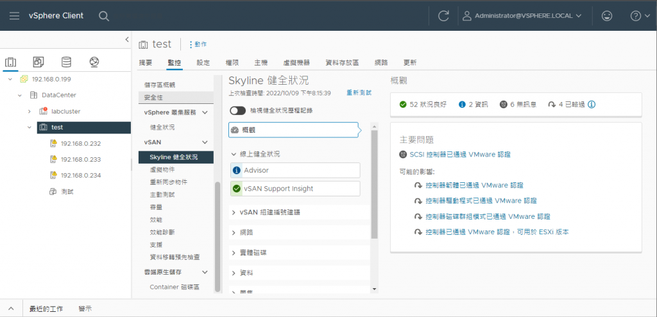Collapse the vSAN section

point(205,142)
